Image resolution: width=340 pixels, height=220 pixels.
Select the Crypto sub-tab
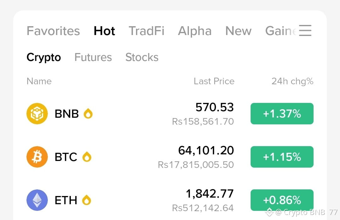(44, 58)
